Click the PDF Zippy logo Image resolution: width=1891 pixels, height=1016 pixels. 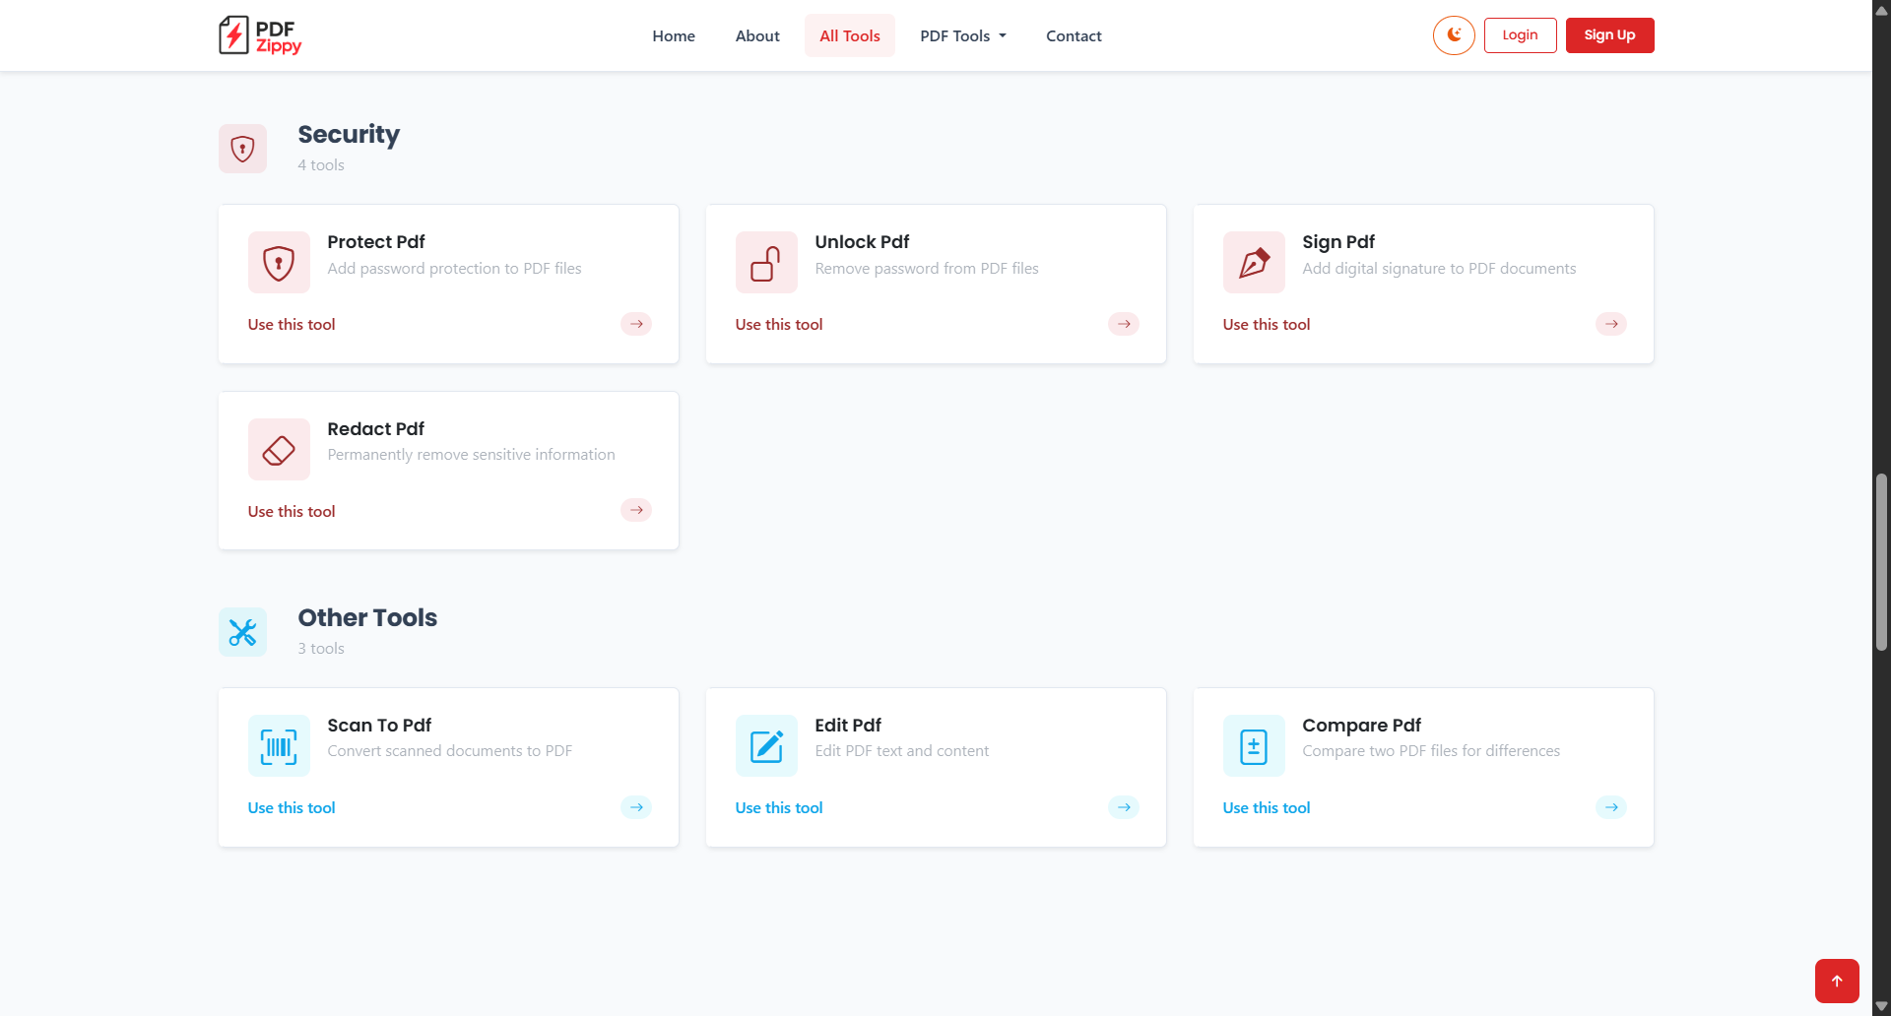coord(260,35)
